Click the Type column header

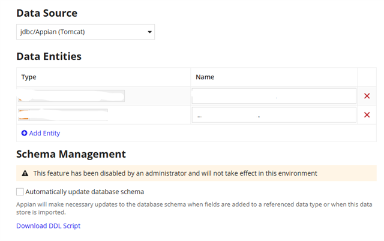(x=29, y=77)
